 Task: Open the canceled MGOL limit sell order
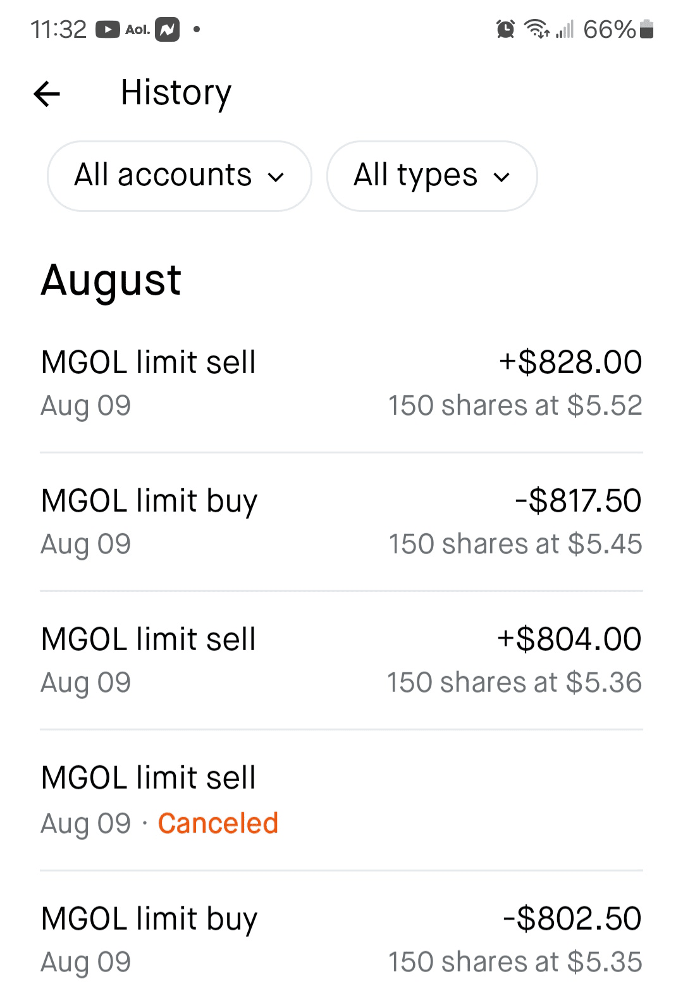coord(341,800)
